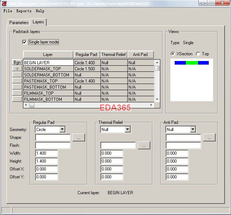Expand Regular Pad Geometry dropdown
Image resolution: width=231 pixels, height=215 pixels.
[62, 130]
